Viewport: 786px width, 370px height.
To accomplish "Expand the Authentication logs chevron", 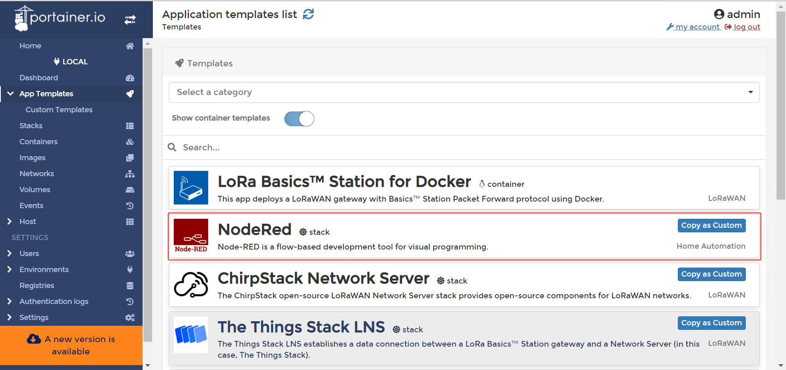I will point(9,302).
